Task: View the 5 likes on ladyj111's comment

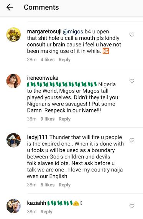Action: 48,185
